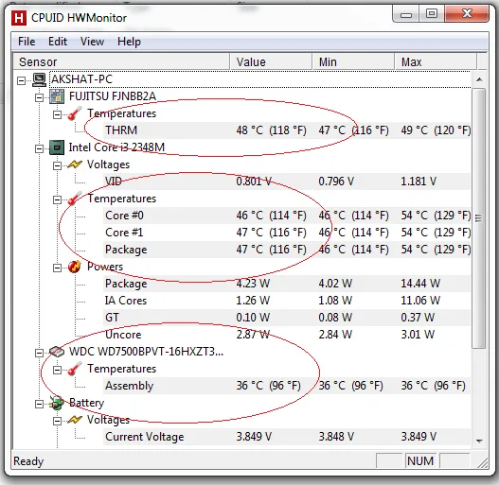Collapse the Battery Voltages group
Screen dimensions: 499x485
pyautogui.click(x=57, y=421)
